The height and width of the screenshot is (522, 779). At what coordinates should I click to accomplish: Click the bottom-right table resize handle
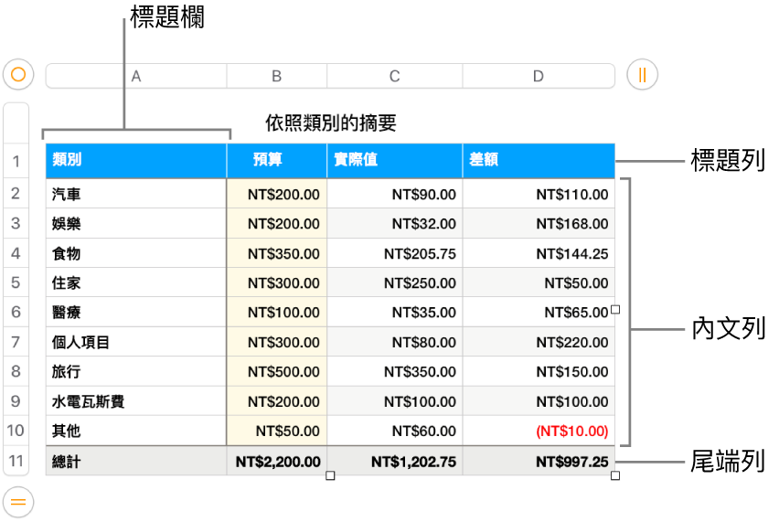(x=615, y=475)
